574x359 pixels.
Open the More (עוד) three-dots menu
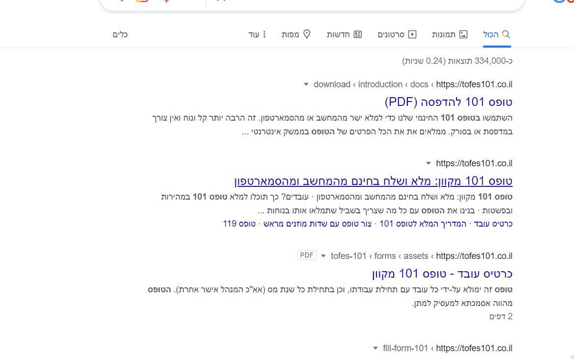click(x=264, y=34)
